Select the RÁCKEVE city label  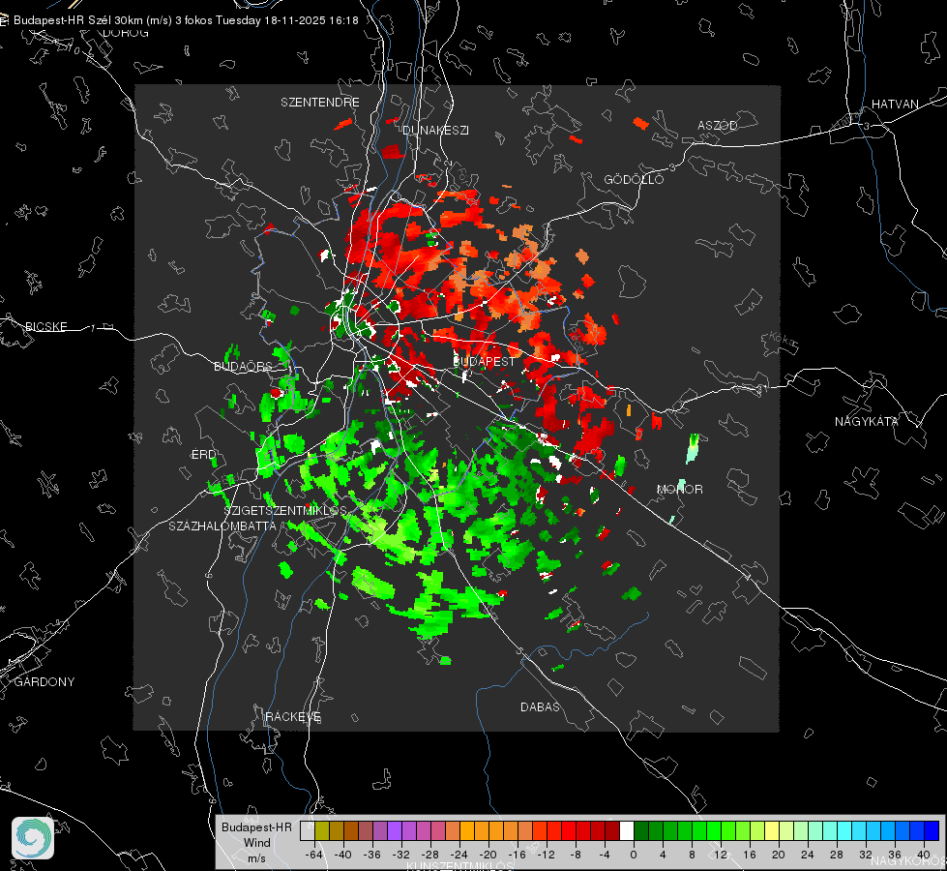(293, 717)
